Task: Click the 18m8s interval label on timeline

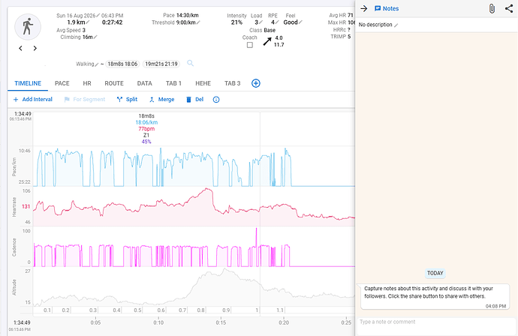Action: click(146, 115)
